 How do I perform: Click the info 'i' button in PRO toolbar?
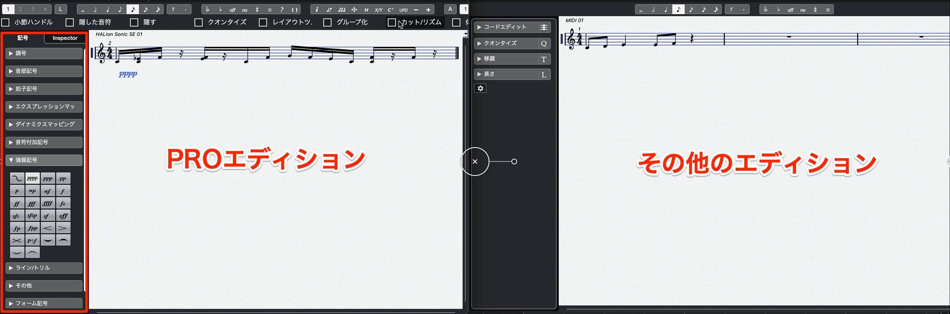point(317,9)
